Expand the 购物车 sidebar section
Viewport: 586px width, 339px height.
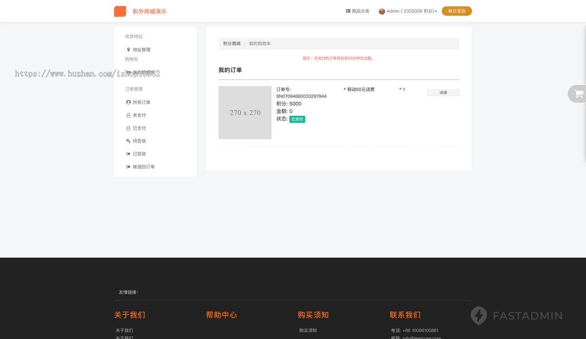pyautogui.click(x=131, y=59)
